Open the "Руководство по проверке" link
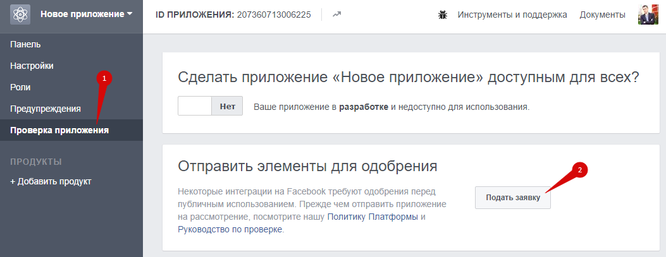 tap(231, 230)
